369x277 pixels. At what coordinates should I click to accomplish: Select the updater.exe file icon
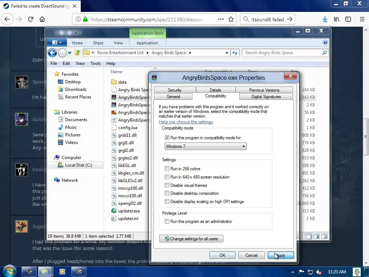(114, 211)
